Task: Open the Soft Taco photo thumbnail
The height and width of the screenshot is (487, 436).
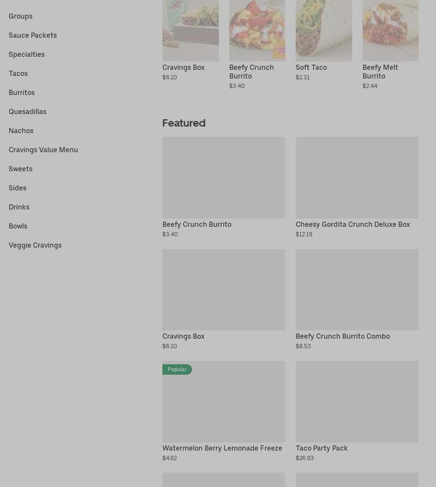Action: 324,30
